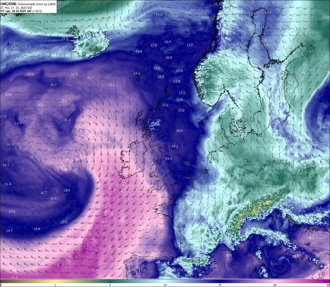The width and height of the screenshot is (330, 287).
Task: Click the 16.8 value on the map
Action: click(169, 57)
